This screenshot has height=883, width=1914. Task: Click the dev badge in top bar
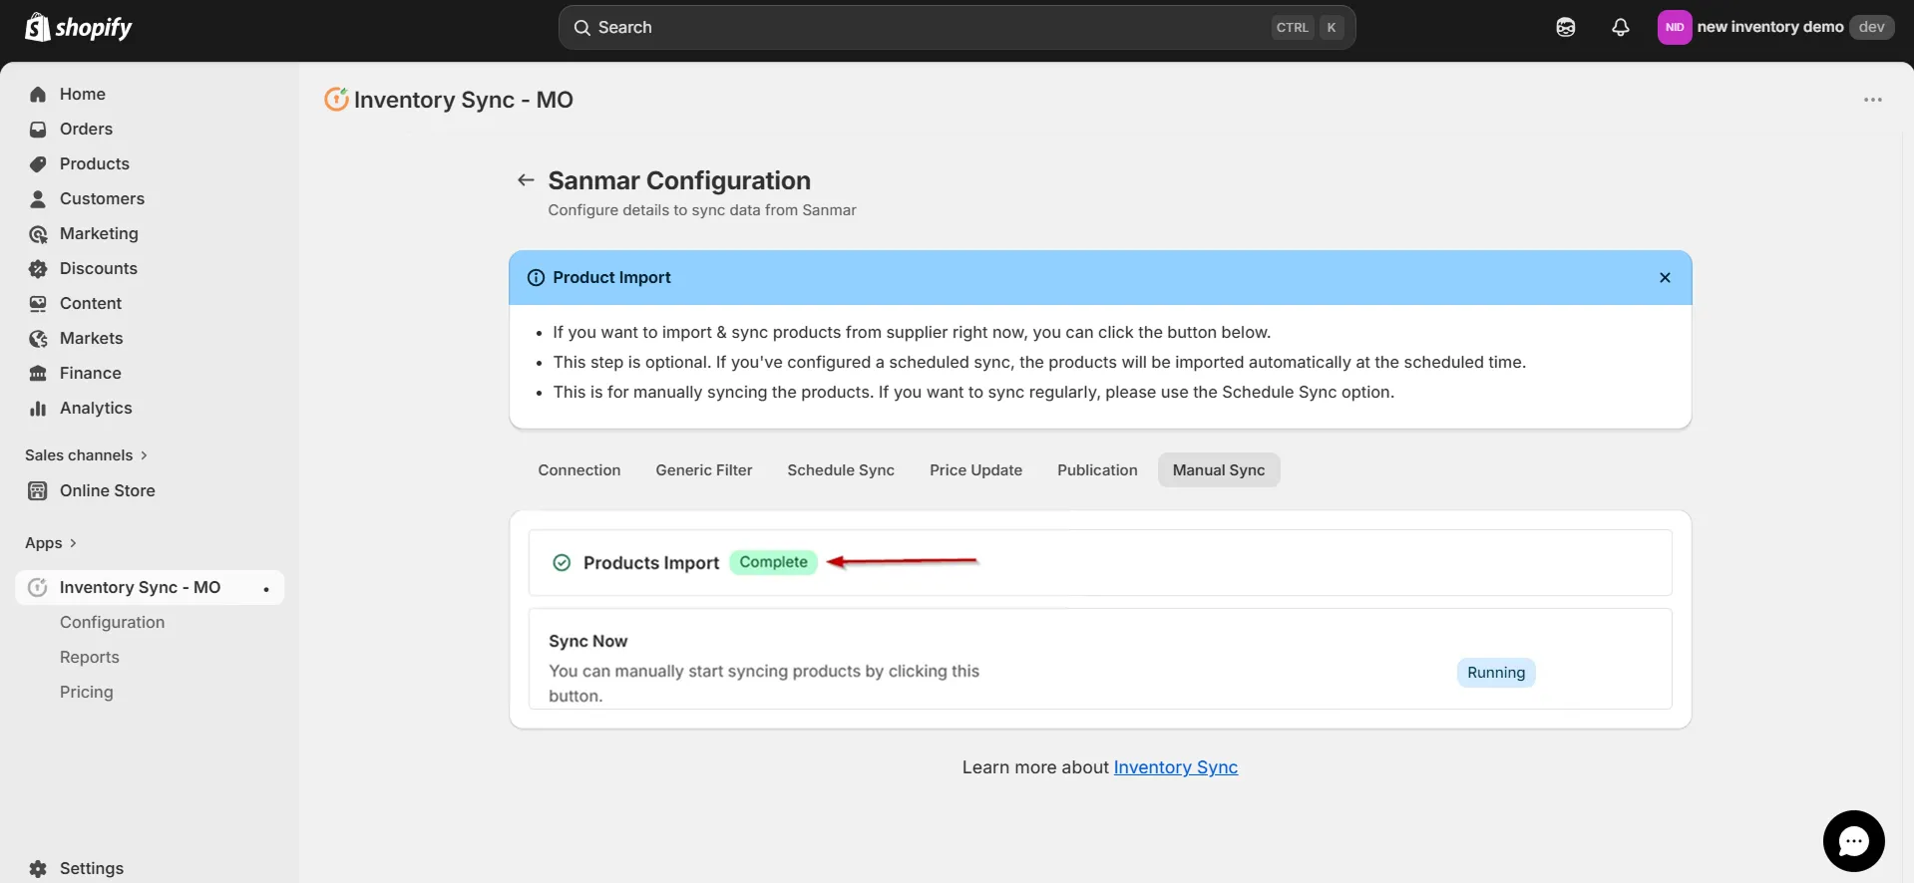click(x=1872, y=28)
